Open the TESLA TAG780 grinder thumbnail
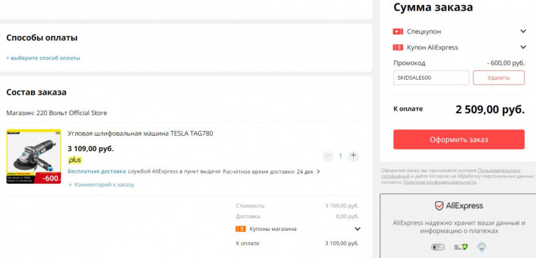The width and height of the screenshot is (536, 258). tap(34, 156)
